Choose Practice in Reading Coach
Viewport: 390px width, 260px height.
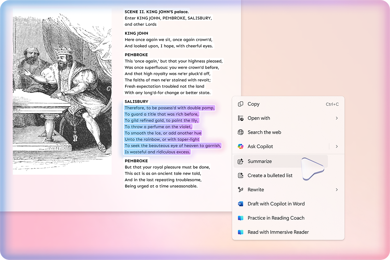click(276, 218)
